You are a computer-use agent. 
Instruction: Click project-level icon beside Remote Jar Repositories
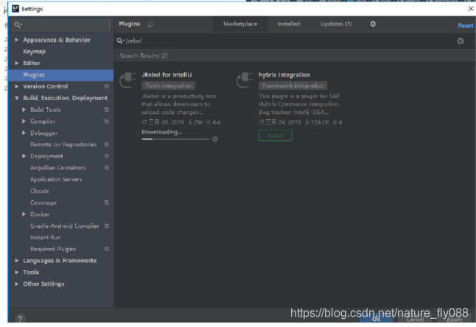tap(107, 144)
